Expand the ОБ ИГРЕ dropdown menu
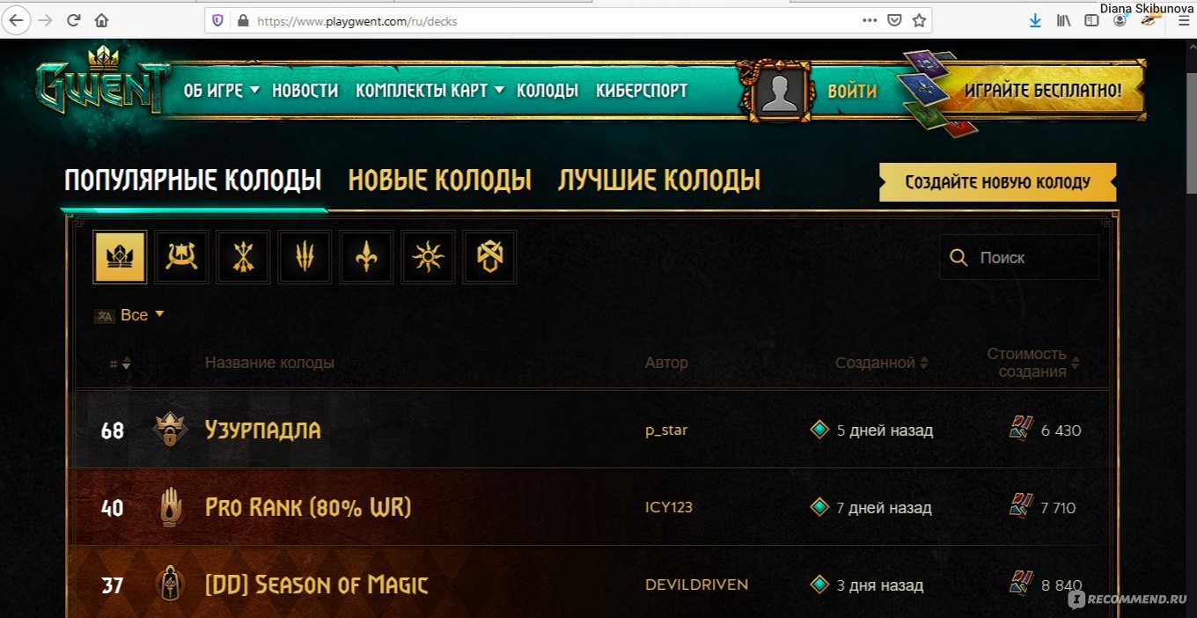This screenshot has height=618, width=1197. coord(222,90)
